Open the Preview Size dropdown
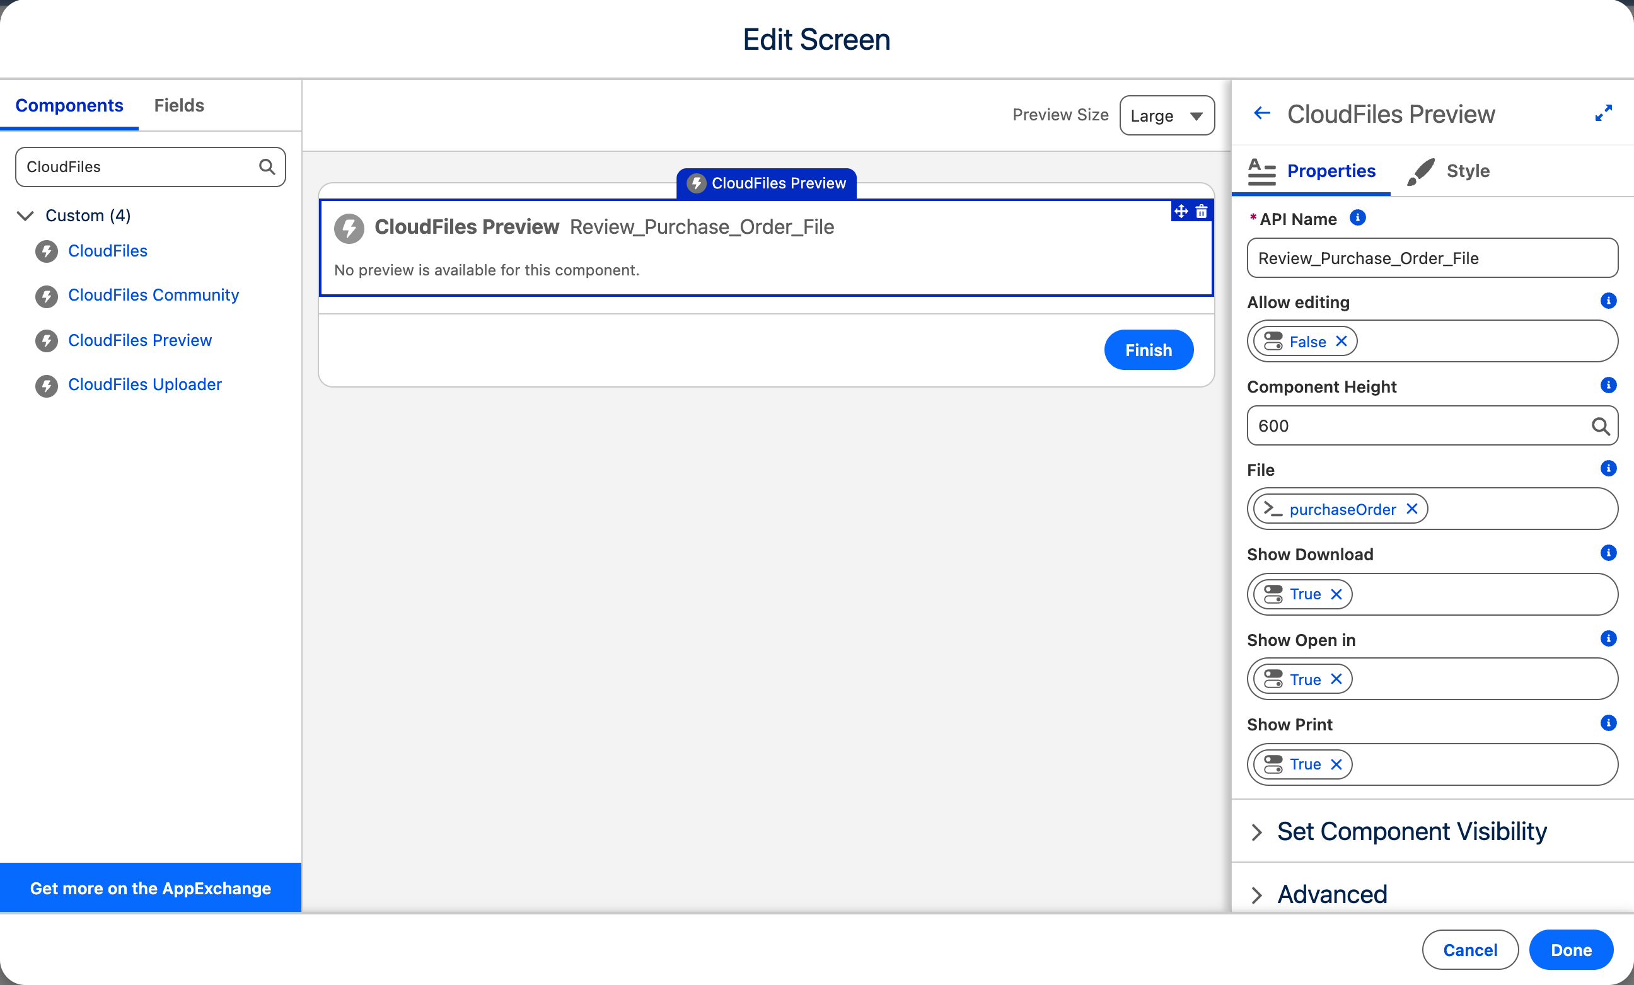The width and height of the screenshot is (1634, 985). point(1166,115)
